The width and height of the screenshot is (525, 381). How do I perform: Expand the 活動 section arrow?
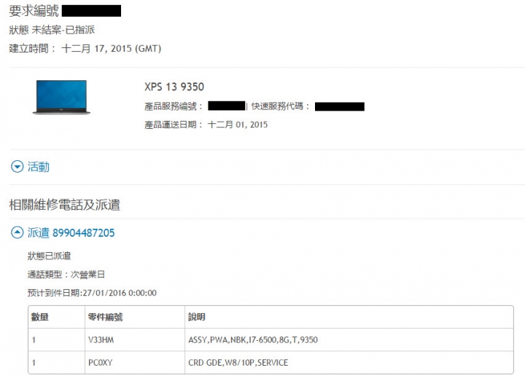(x=17, y=167)
